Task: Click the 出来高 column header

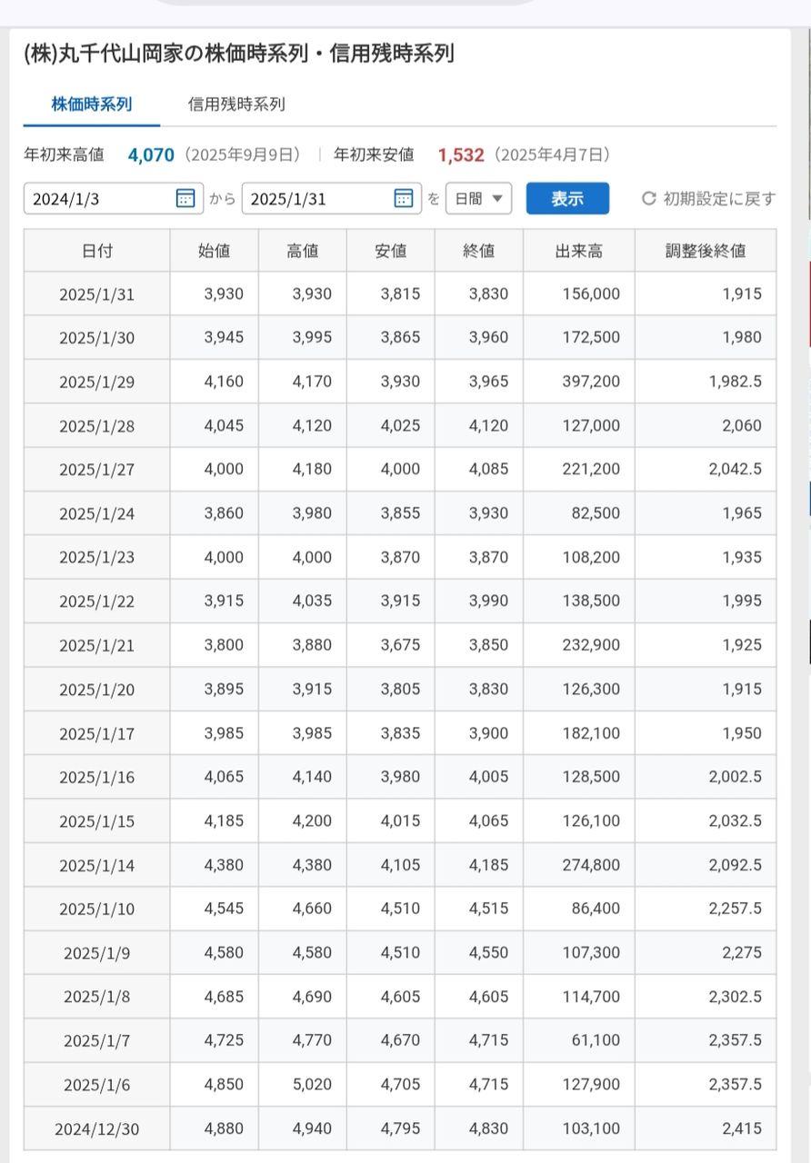Action: [x=579, y=251]
